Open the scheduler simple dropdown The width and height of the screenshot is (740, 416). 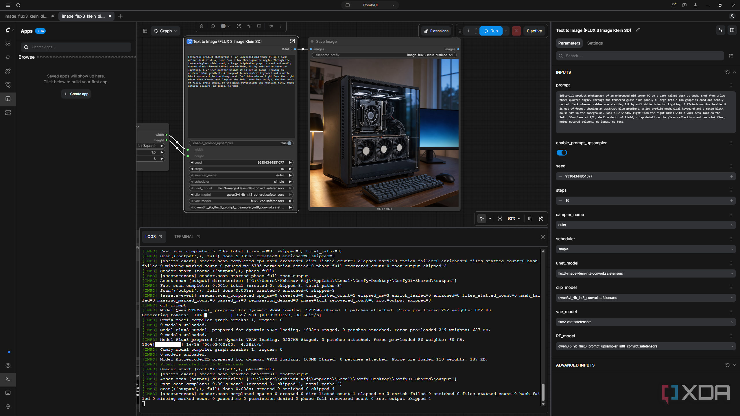coord(646,249)
